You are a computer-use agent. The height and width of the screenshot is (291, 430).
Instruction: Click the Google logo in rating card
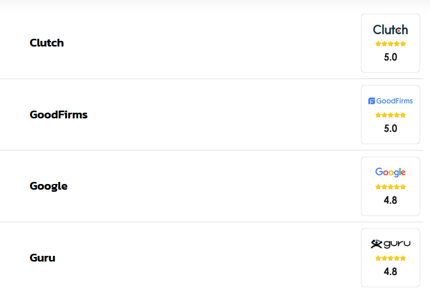[390, 172]
